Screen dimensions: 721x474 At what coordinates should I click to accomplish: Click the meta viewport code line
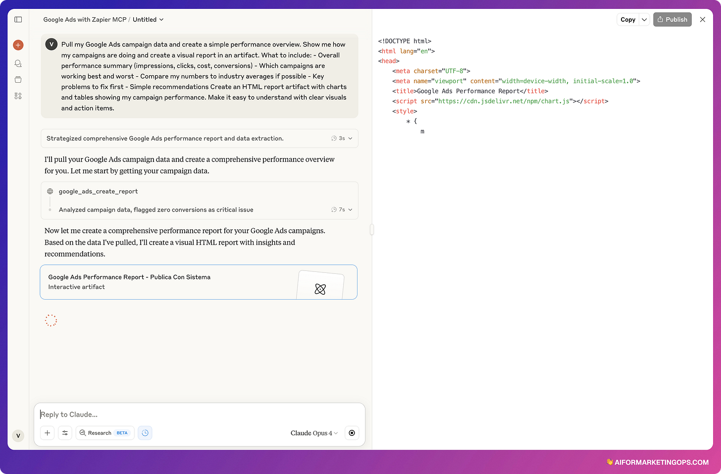tap(516, 81)
